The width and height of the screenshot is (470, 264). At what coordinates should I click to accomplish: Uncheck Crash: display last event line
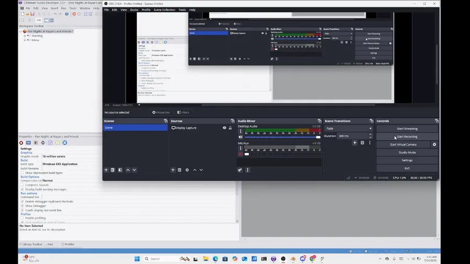[22, 210]
